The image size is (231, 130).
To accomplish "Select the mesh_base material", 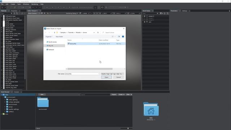I will [x=9, y=47].
